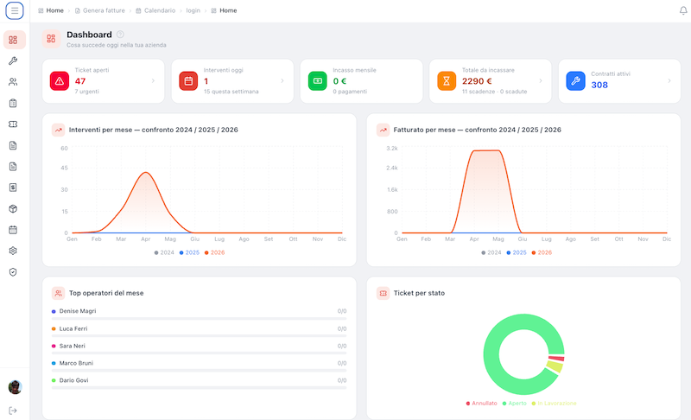Click '15 questa settimana' text
The width and height of the screenshot is (691, 420).
click(231, 92)
